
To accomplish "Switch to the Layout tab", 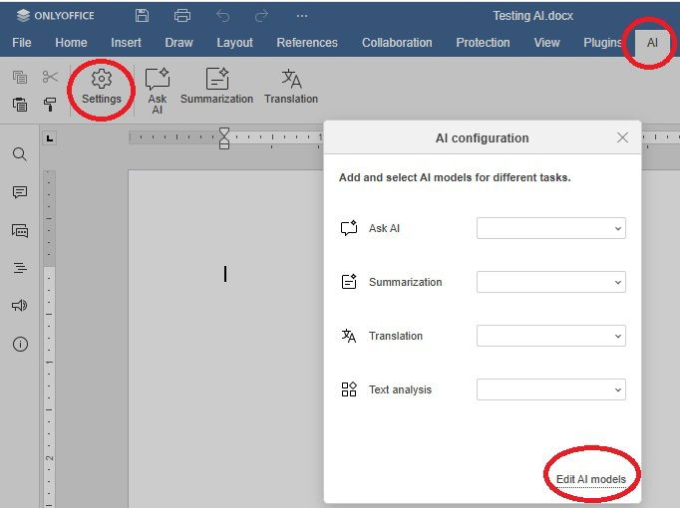I will (x=234, y=43).
